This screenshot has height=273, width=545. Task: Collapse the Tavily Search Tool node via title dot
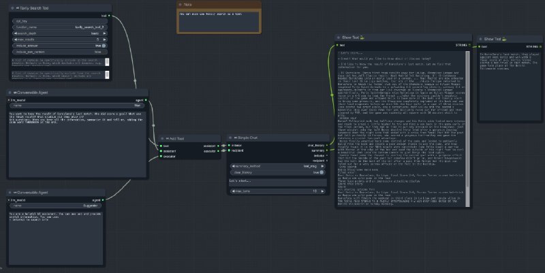(12, 8)
